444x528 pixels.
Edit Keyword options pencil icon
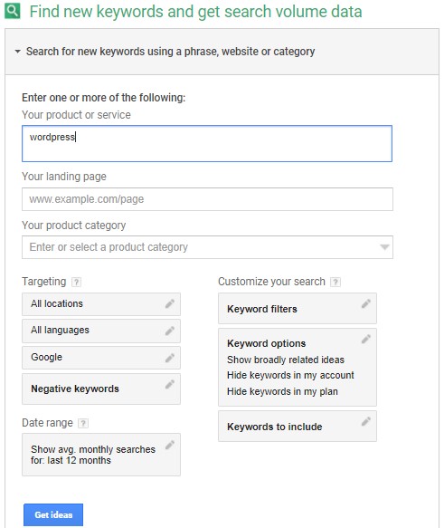[x=366, y=339]
